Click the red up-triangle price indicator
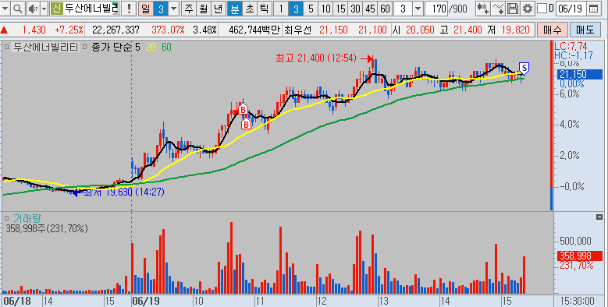The height and width of the screenshot is (307, 608). coord(4,30)
